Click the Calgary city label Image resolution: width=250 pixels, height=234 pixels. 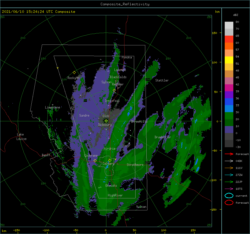click(108, 164)
